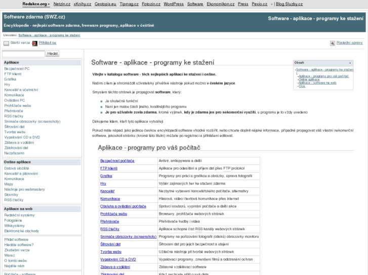Jump to Více in Obsah box
The width and height of the screenshot is (368, 275).
[302, 86]
